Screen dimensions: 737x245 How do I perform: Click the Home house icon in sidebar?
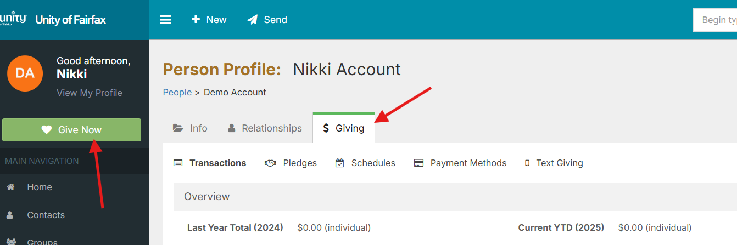point(10,187)
